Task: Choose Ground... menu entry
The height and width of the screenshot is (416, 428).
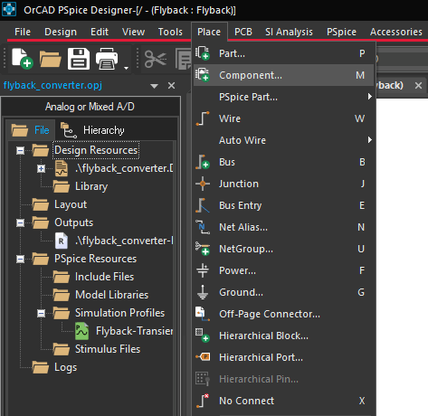Action: [x=283, y=292]
